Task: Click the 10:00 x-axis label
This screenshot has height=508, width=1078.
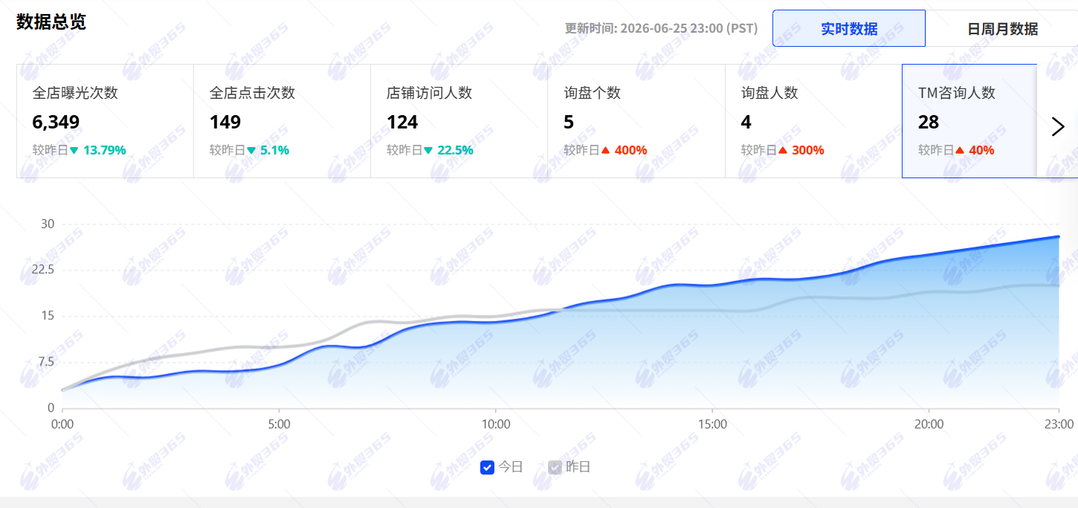Action: 496,425
